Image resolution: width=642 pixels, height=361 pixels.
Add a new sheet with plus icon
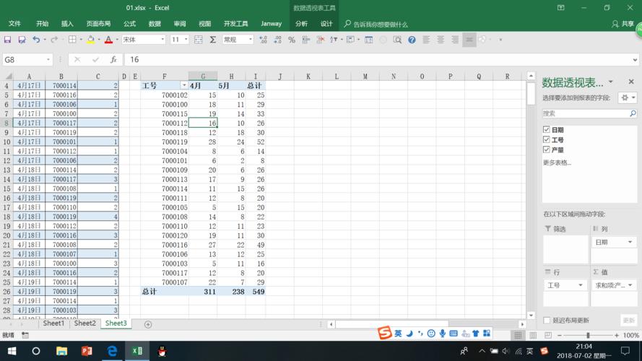coord(148,324)
